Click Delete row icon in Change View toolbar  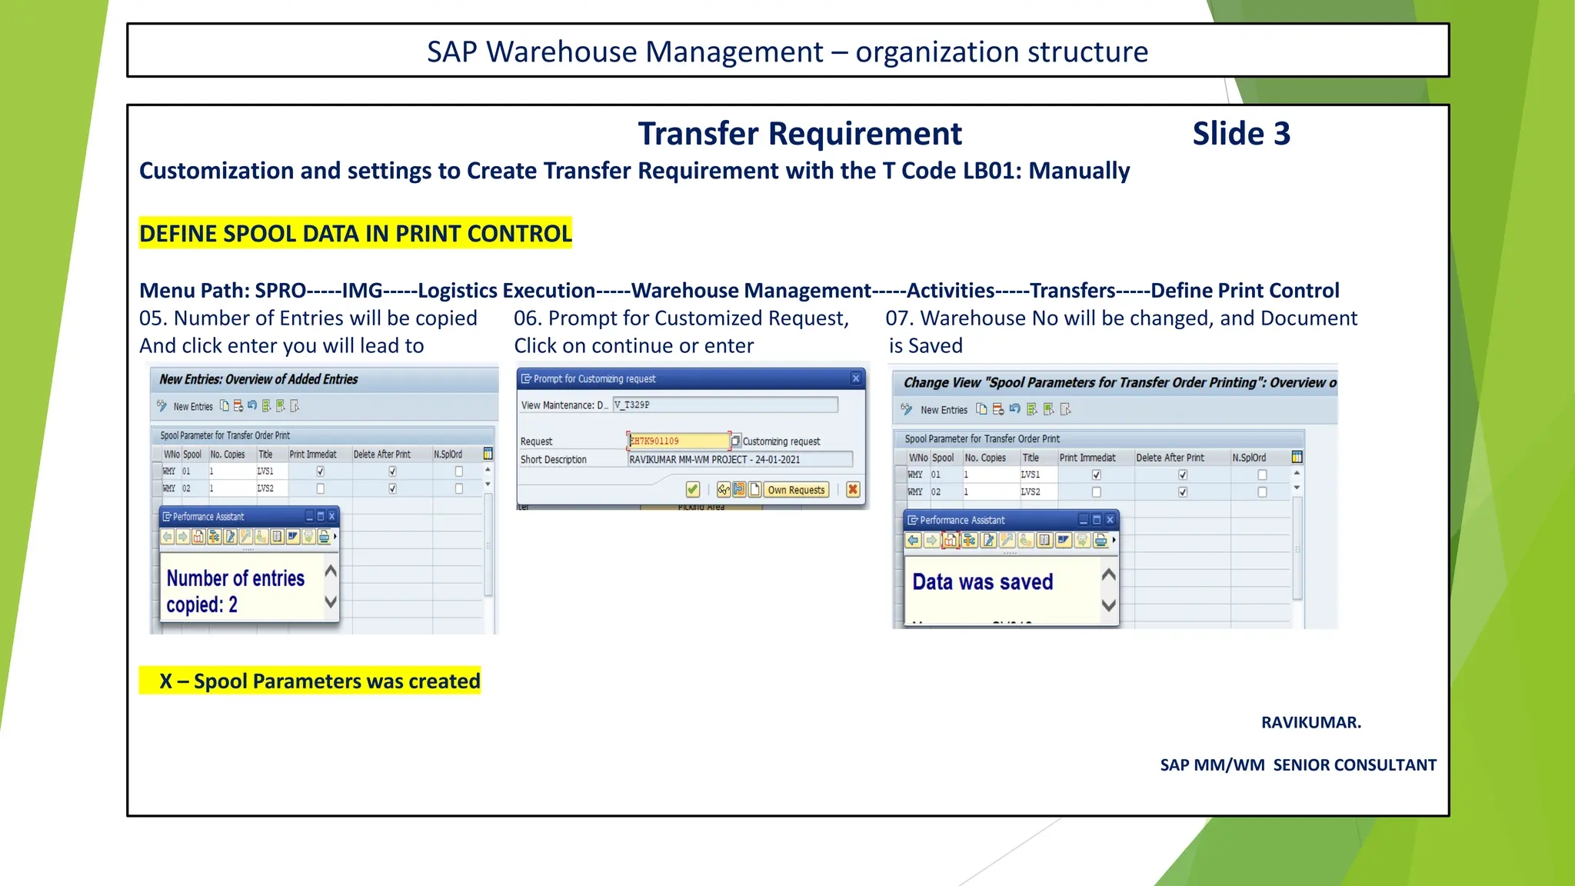(x=998, y=409)
